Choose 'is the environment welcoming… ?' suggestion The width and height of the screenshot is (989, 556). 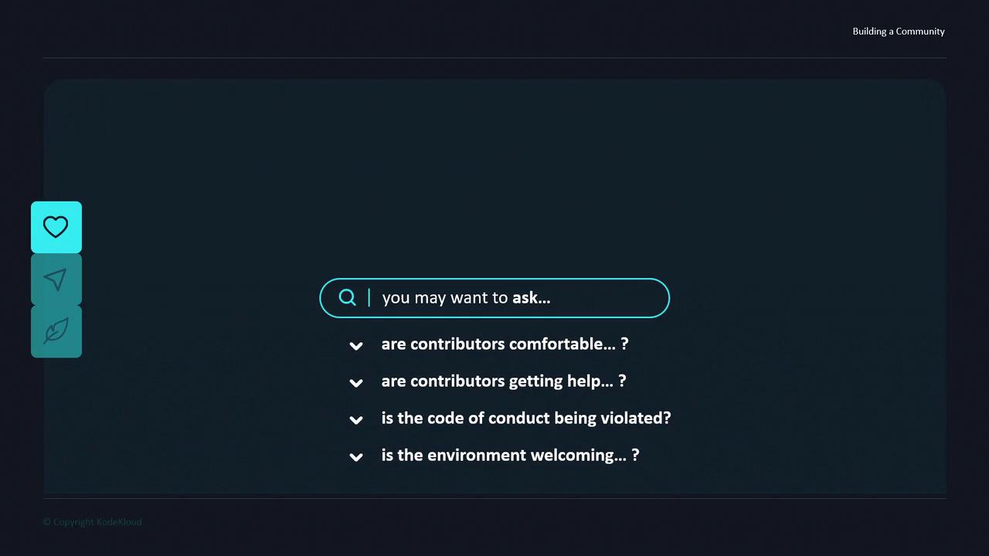click(510, 456)
